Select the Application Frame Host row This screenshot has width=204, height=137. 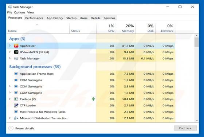91,74
